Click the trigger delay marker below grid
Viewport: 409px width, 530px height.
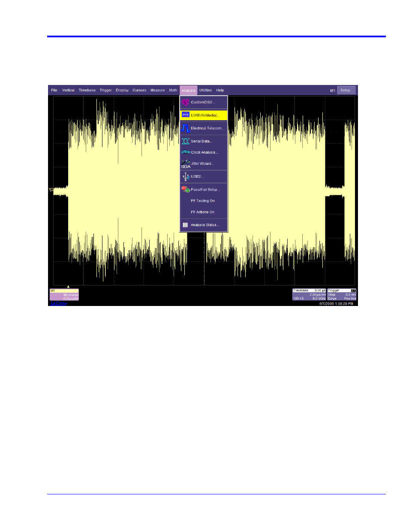pyautogui.click(x=68, y=287)
